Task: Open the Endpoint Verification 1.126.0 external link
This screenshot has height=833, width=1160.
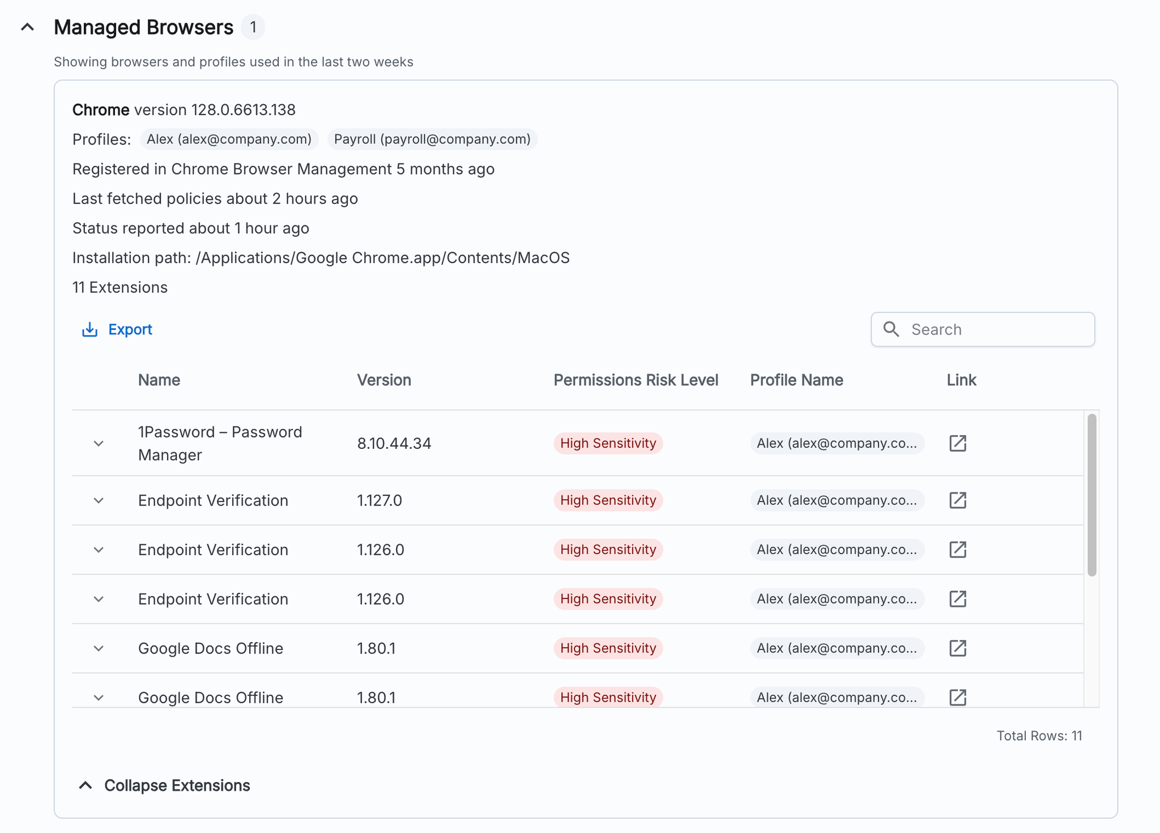Action: pyautogui.click(x=957, y=549)
